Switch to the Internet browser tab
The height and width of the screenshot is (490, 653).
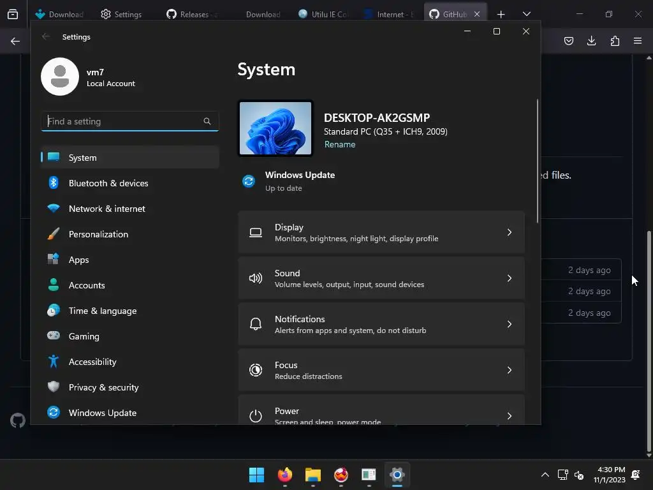tap(390, 14)
